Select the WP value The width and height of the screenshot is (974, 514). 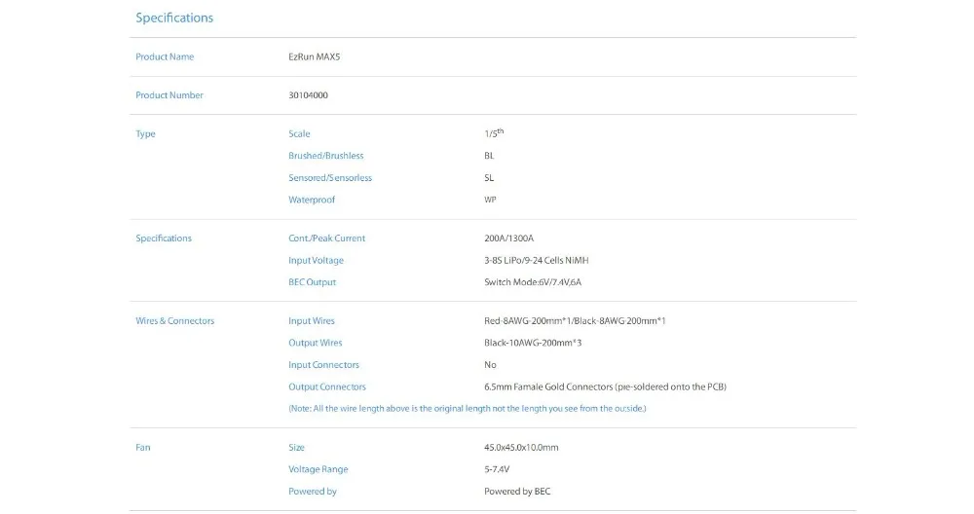tap(490, 200)
